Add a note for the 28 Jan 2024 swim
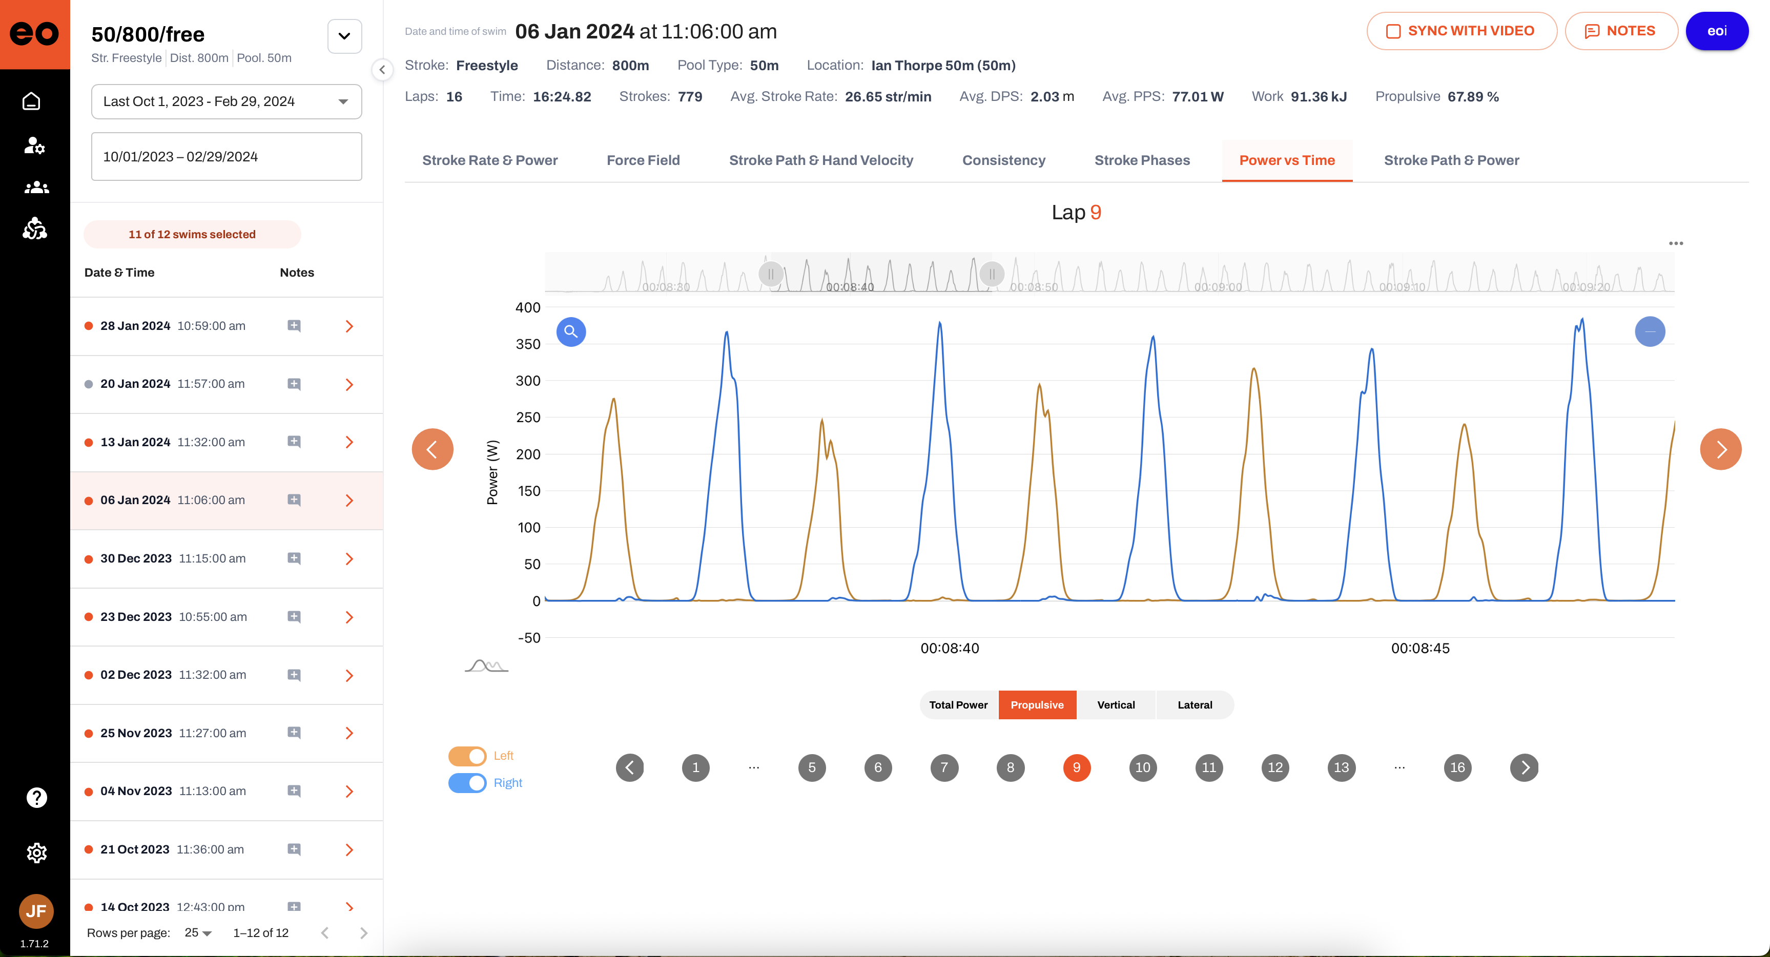 click(x=294, y=326)
